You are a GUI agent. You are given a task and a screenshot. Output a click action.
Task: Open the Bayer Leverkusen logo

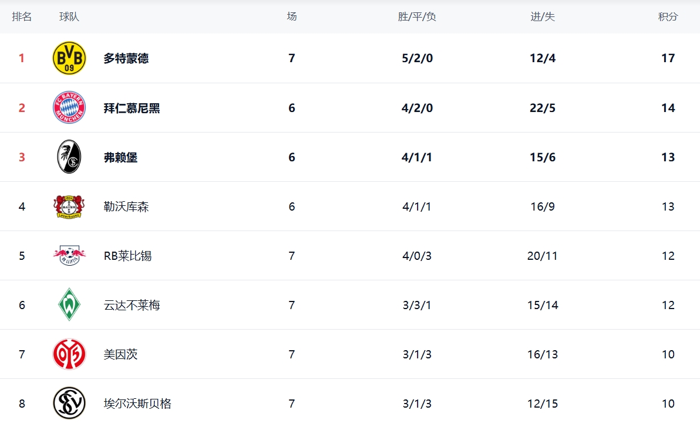pos(69,206)
